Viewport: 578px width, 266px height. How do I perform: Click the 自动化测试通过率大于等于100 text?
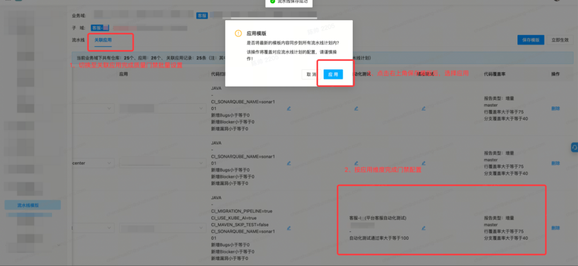pyautogui.click(x=379, y=238)
